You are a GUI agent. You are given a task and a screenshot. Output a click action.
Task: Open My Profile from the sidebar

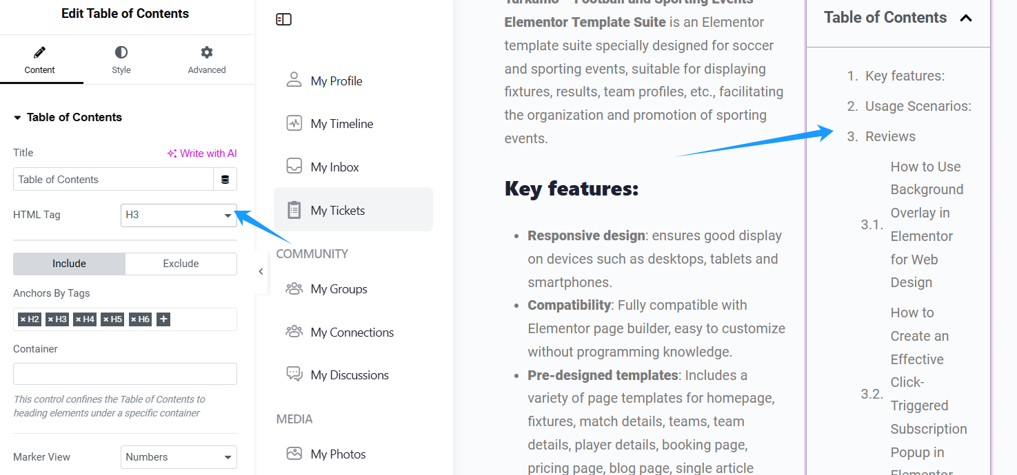[x=336, y=81]
